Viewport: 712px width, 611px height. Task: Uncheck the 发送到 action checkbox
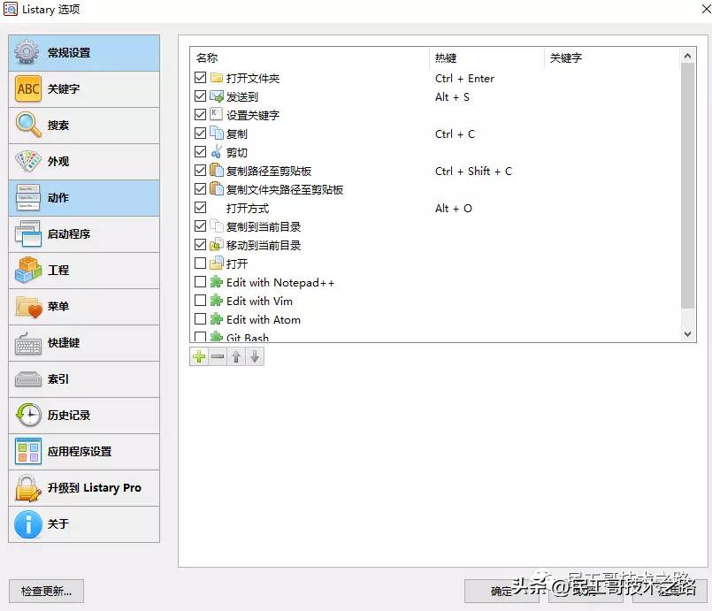coord(200,96)
